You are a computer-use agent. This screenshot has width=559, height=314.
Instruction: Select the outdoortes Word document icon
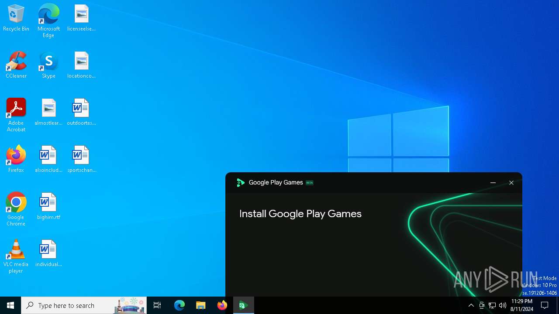[81, 112]
